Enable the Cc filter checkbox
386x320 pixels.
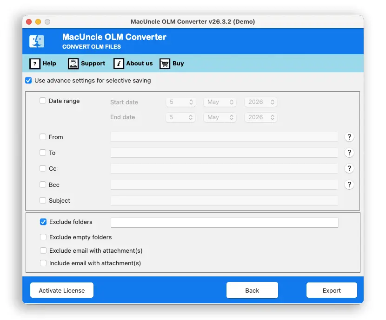pos(43,168)
